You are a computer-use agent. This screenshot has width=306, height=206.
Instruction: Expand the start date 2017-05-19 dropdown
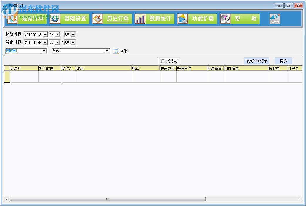pos(45,35)
